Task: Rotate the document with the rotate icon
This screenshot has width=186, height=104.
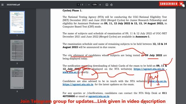Action: (x=111, y=5)
